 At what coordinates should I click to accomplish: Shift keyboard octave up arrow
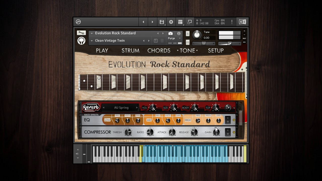point(78,150)
